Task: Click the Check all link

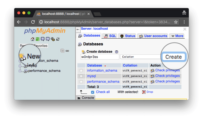Action: click(x=103, y=92)
